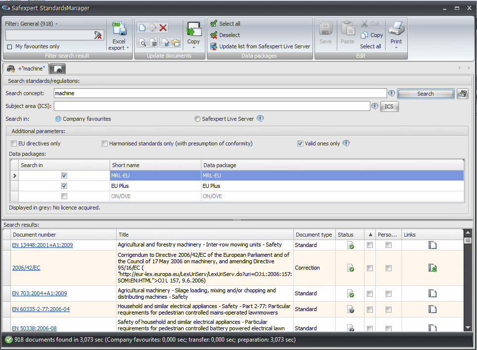
Task: Click the new search tab icon
Action: 58,69
